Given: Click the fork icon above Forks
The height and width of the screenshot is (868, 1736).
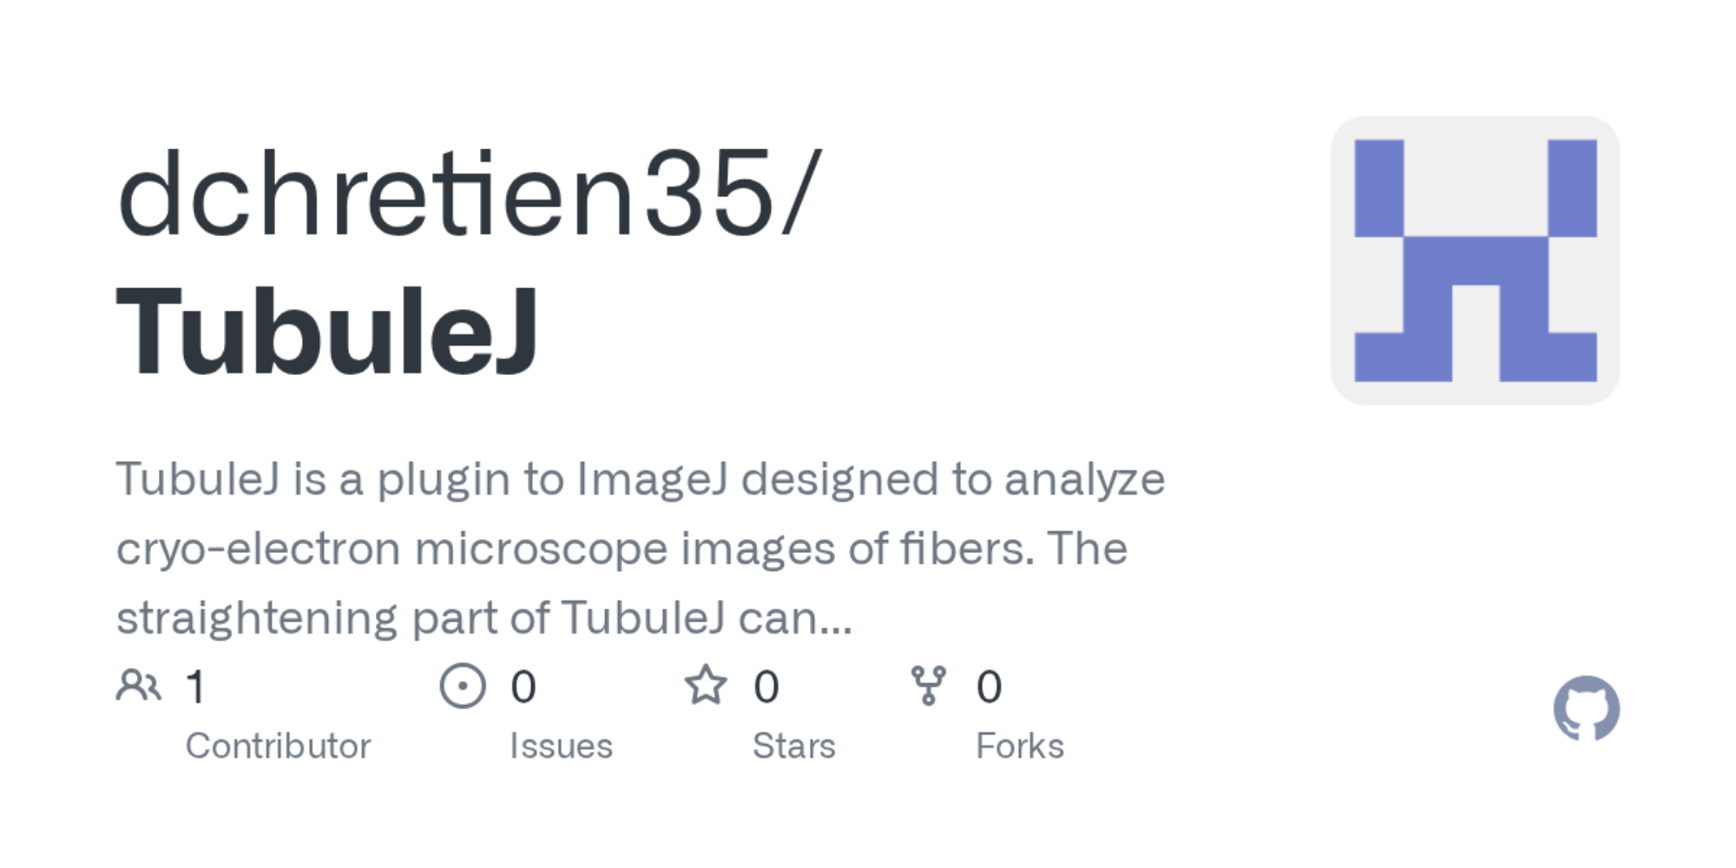Looking at the screenshot, I should (928, 686).
